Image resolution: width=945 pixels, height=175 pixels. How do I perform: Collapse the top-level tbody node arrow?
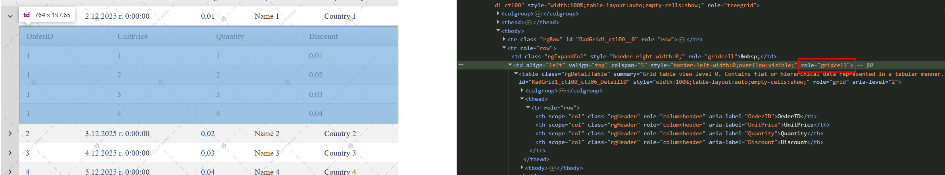click(498, 31)
